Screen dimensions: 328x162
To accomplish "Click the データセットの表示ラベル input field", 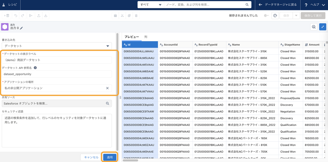I will click(x=57, y=60).
